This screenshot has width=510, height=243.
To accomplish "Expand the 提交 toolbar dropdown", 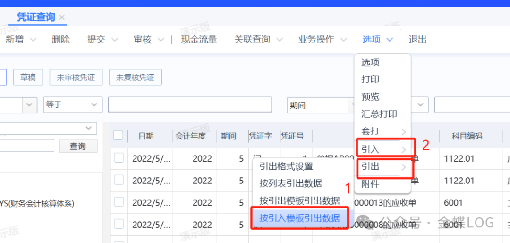I will [115, 40].
